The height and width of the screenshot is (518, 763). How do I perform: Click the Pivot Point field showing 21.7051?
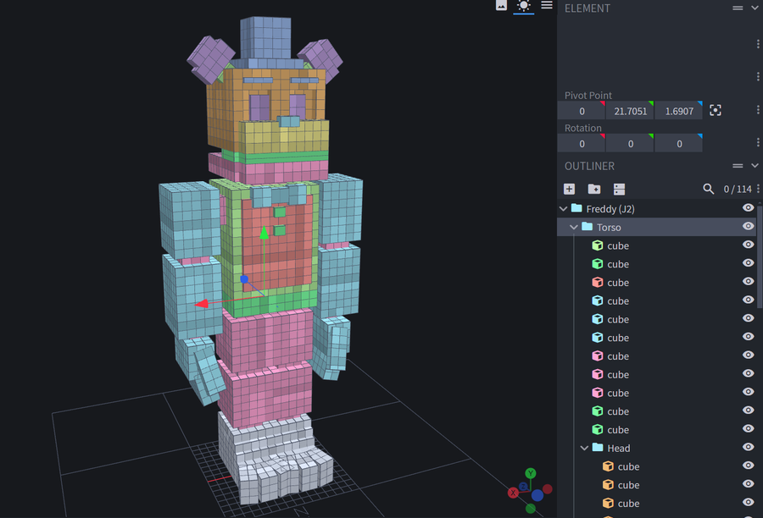pos(630,111)
